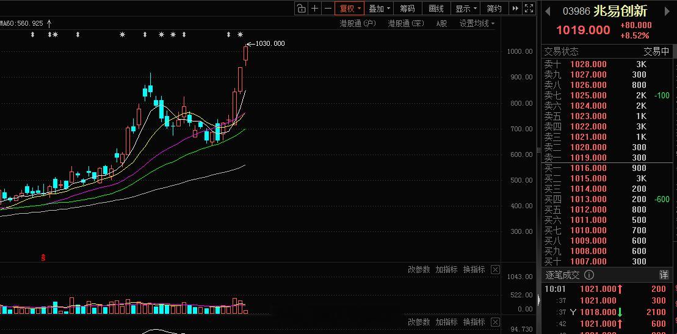
Task: Click the lock icon in the chart toolbar
Action: click(x=302, y=8)
